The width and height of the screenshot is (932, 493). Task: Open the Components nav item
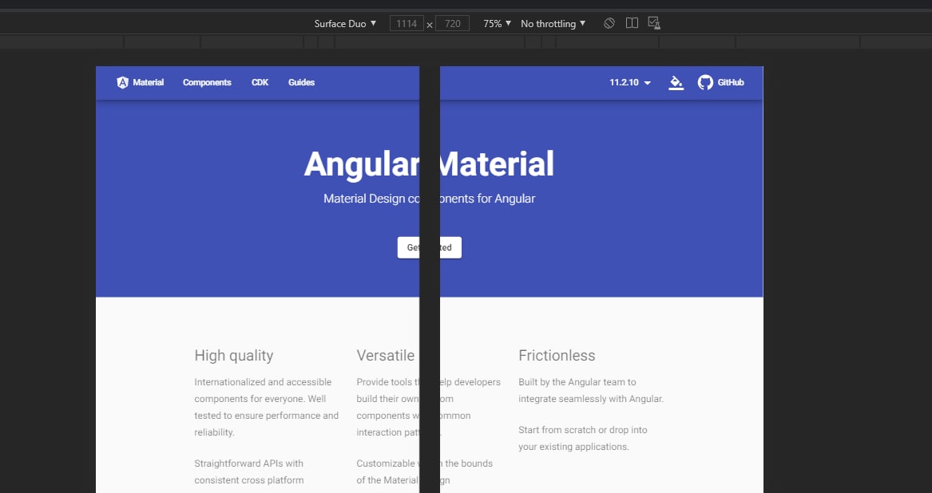coord(207,82)
